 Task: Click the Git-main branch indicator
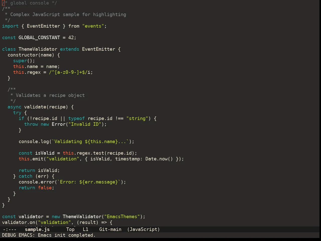pos(110,229)
